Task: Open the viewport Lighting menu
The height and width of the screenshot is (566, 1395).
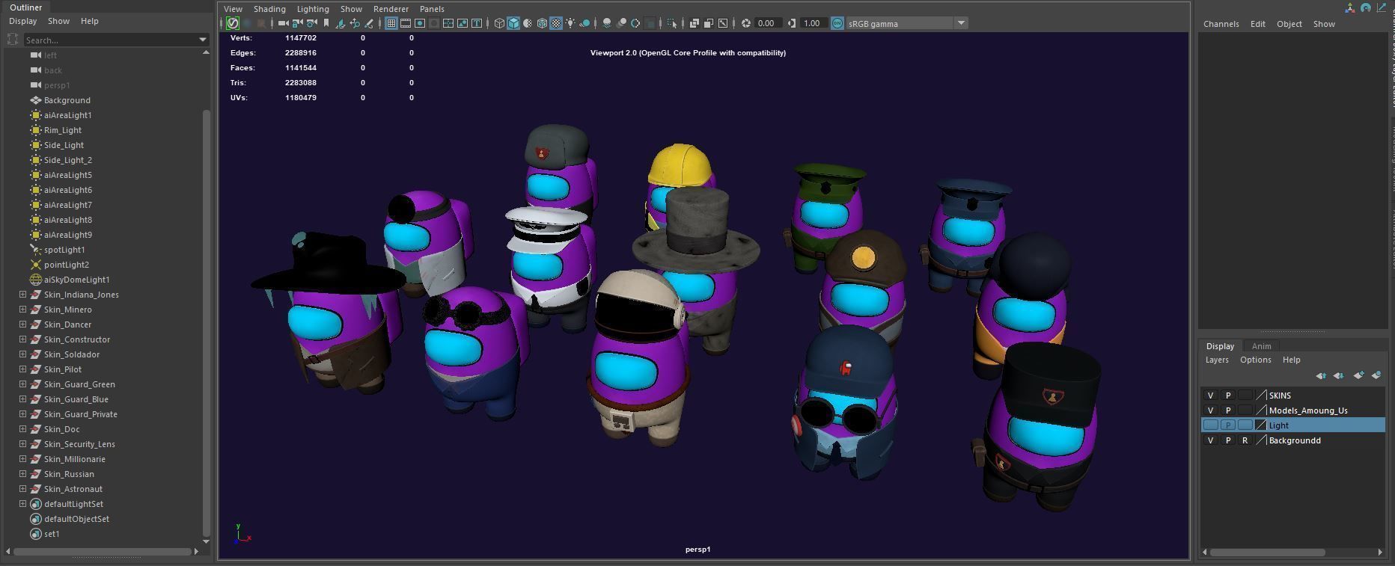Action: pyautogui.click(x=313, y=9)
